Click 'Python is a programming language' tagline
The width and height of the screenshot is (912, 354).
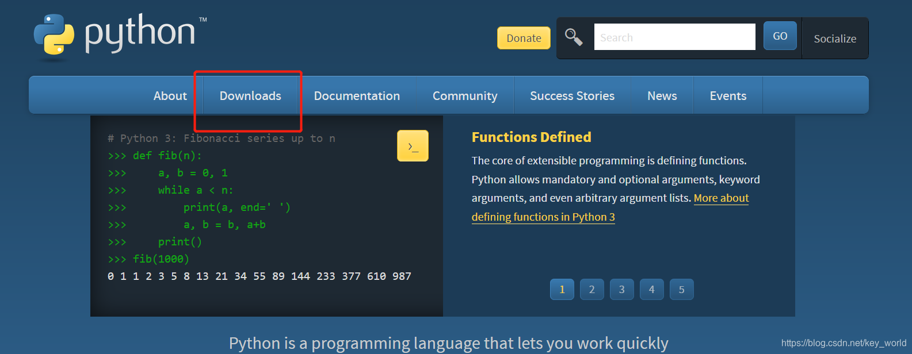tap(449, 343)
